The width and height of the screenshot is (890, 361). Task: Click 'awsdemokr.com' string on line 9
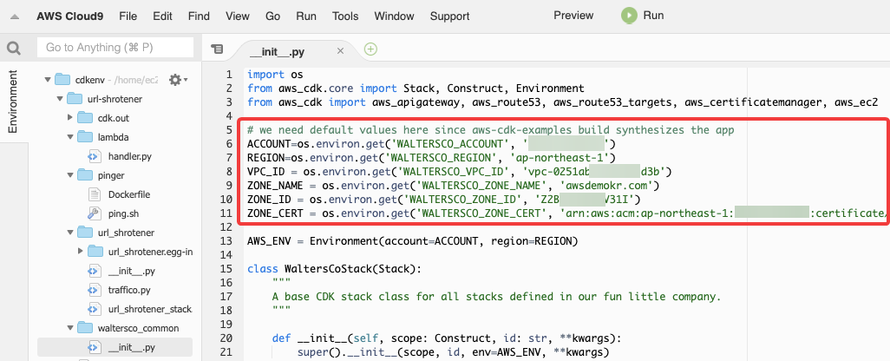pyautogui.click(x=606, y=185)
